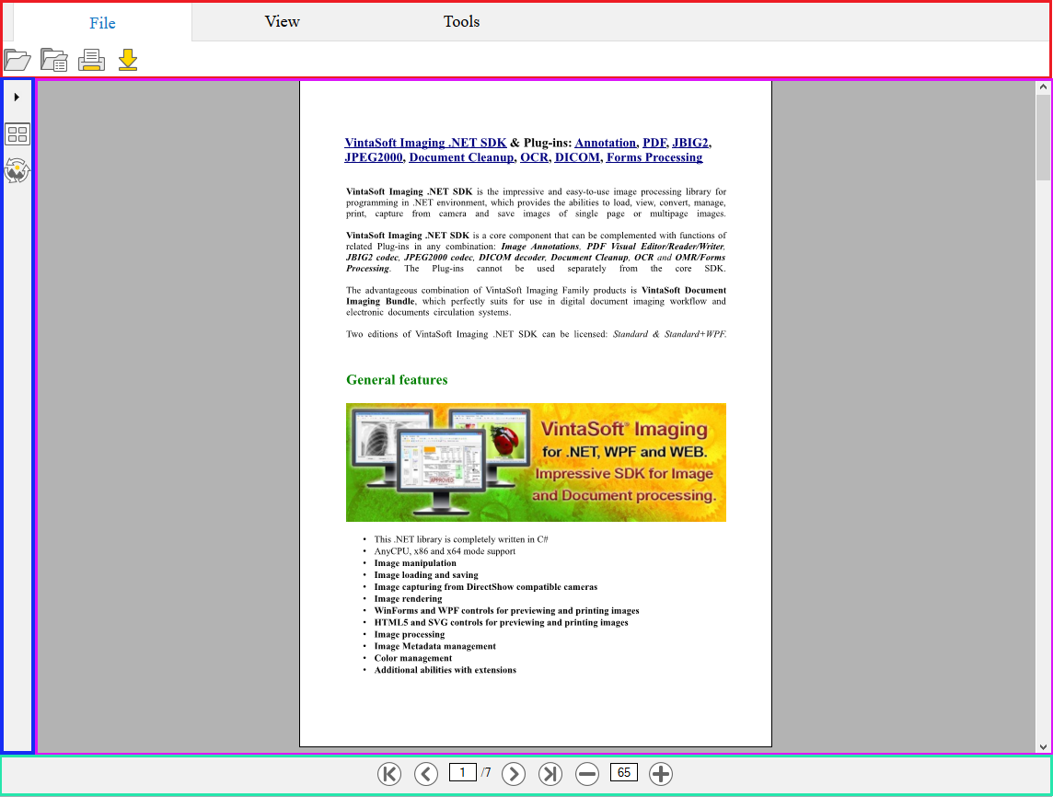The image size is (1053, 797).
Task: Click the 'Image rendering' bullet text
Action: (x=409, y=599)
